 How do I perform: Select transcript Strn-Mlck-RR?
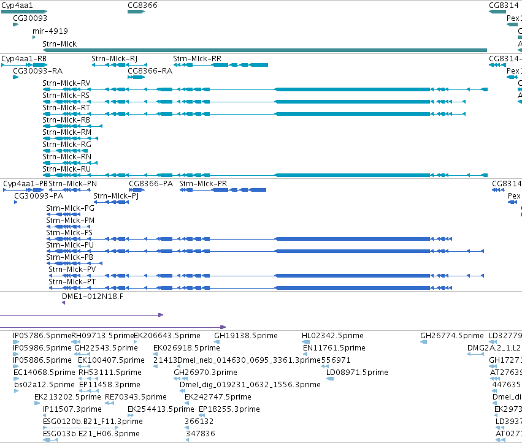(221, 65)
